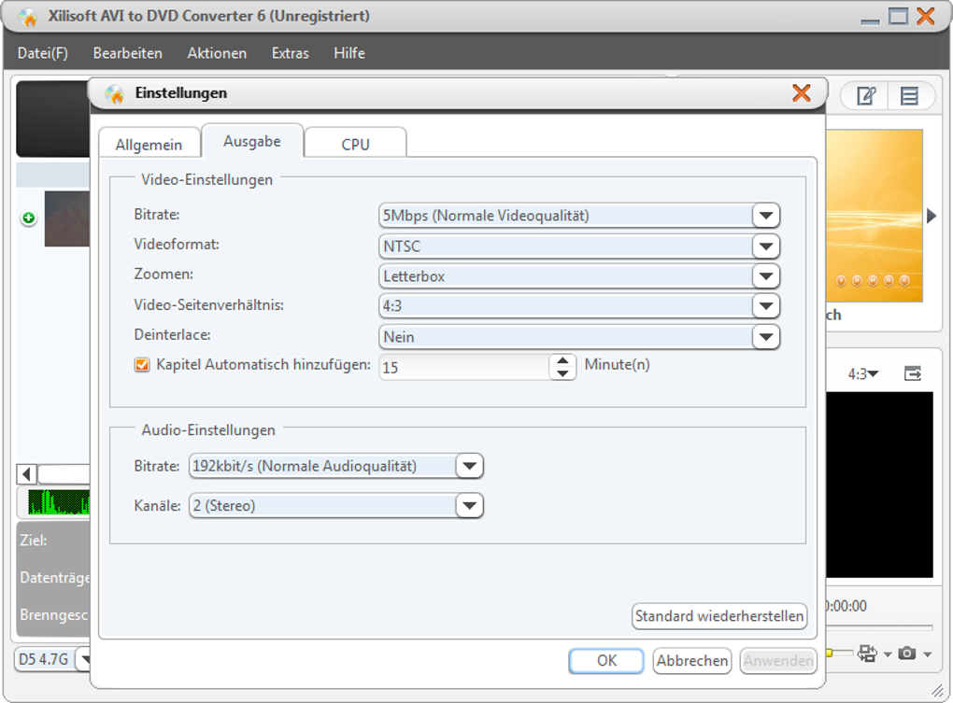The width and height of the screenshot is (953, 703).
Task: Open the Video-Seitenverhältnis dropdown
Action: (x=766, y=306)
